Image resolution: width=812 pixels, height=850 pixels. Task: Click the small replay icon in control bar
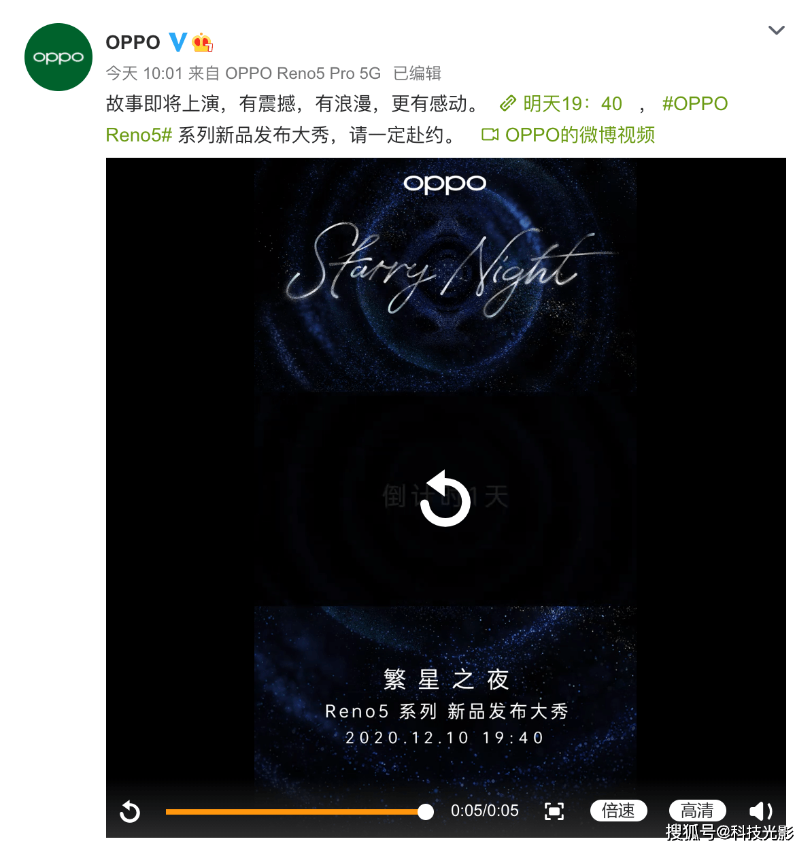click(130, 811)
